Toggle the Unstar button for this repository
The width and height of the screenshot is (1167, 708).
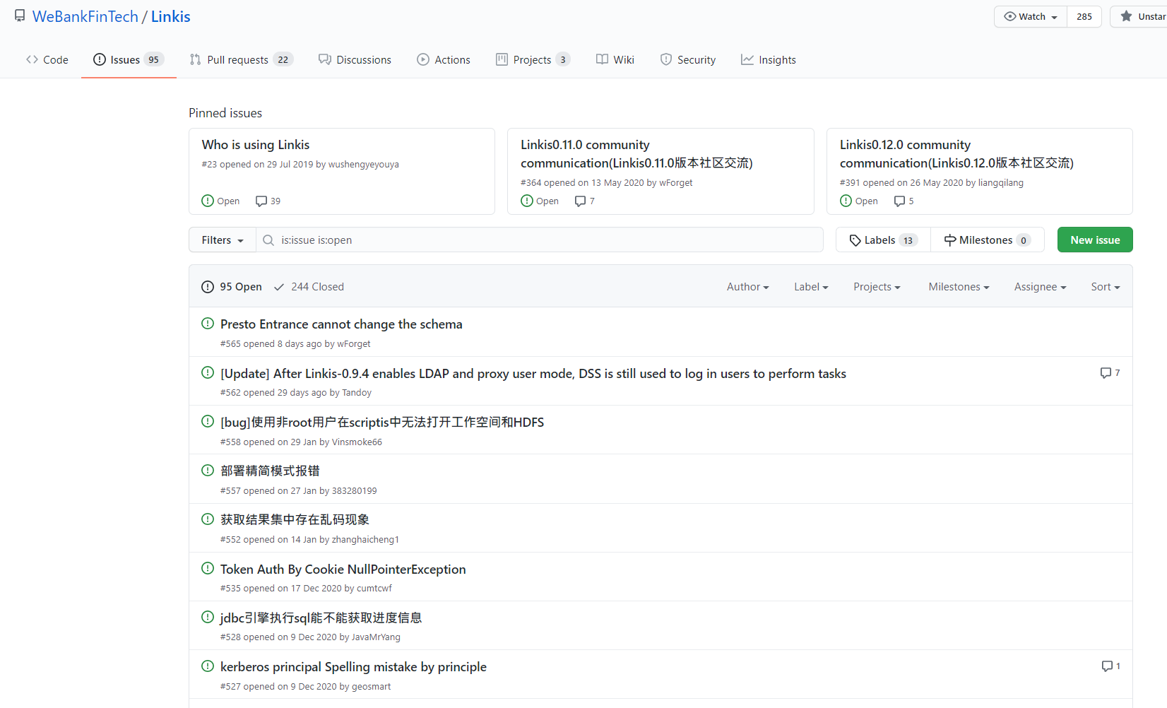1141,16
